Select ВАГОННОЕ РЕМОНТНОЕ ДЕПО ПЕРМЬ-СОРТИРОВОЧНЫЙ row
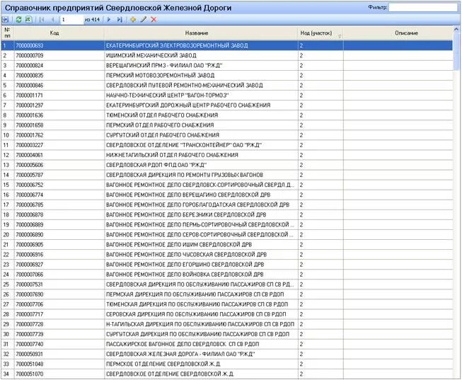Image resolution: width=462 pixels, height=380 pixels. pyautogui.click(x=227, y=224)
